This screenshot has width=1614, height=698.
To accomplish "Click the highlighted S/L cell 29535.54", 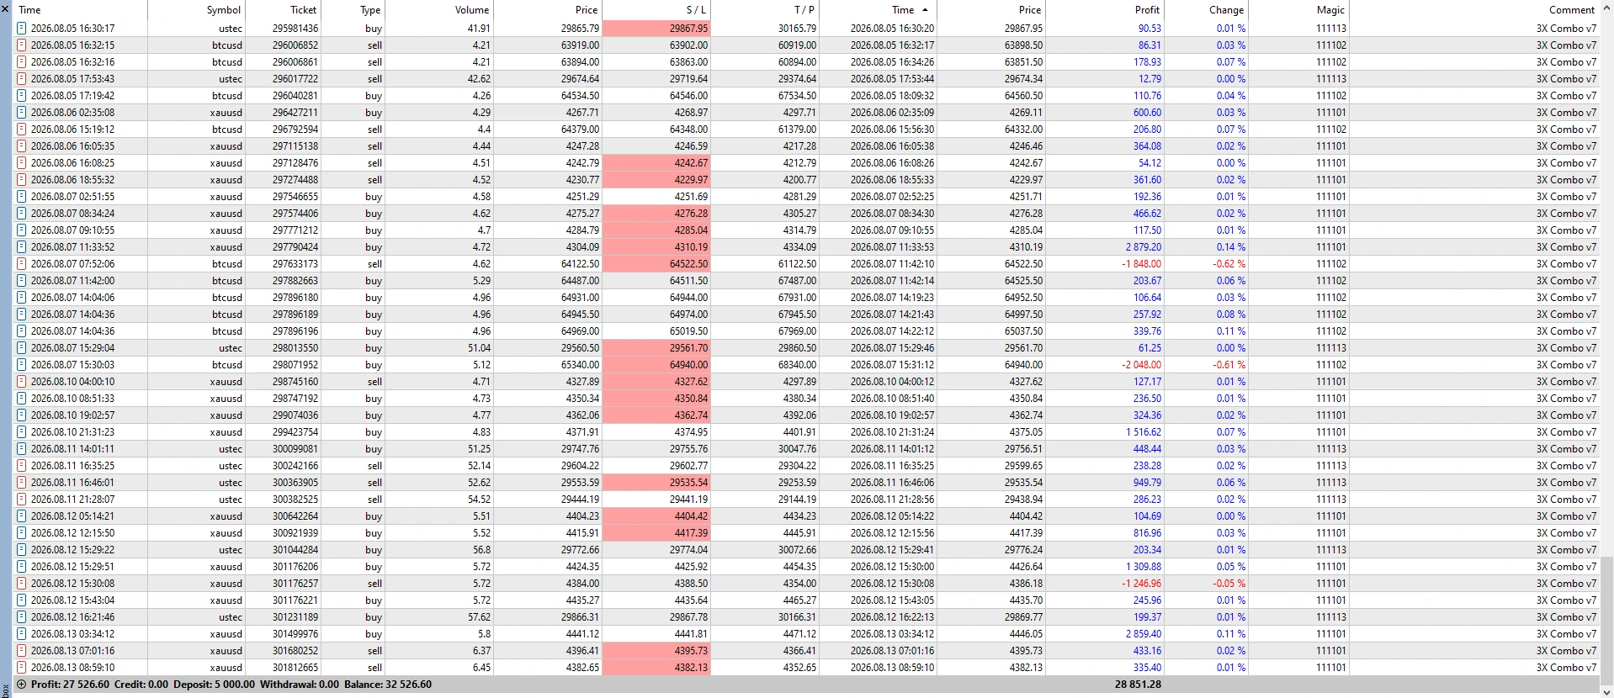I will coord(656,483).
